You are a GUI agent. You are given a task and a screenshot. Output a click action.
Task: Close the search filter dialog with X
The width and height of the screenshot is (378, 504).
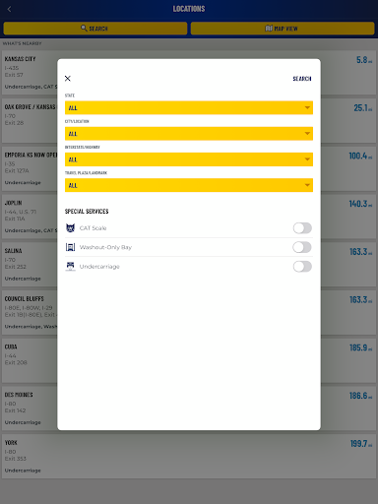(x=68, y=79)
